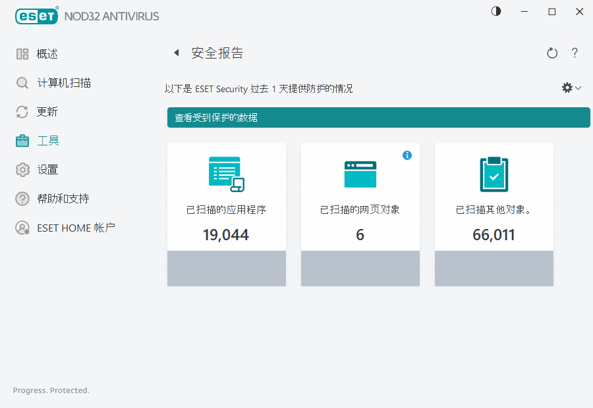Image resolution: width=593 pixels, height=408 pixels.
Task: Click the clipboard icon for 已扫描其他对象
Action: point(494,174)
